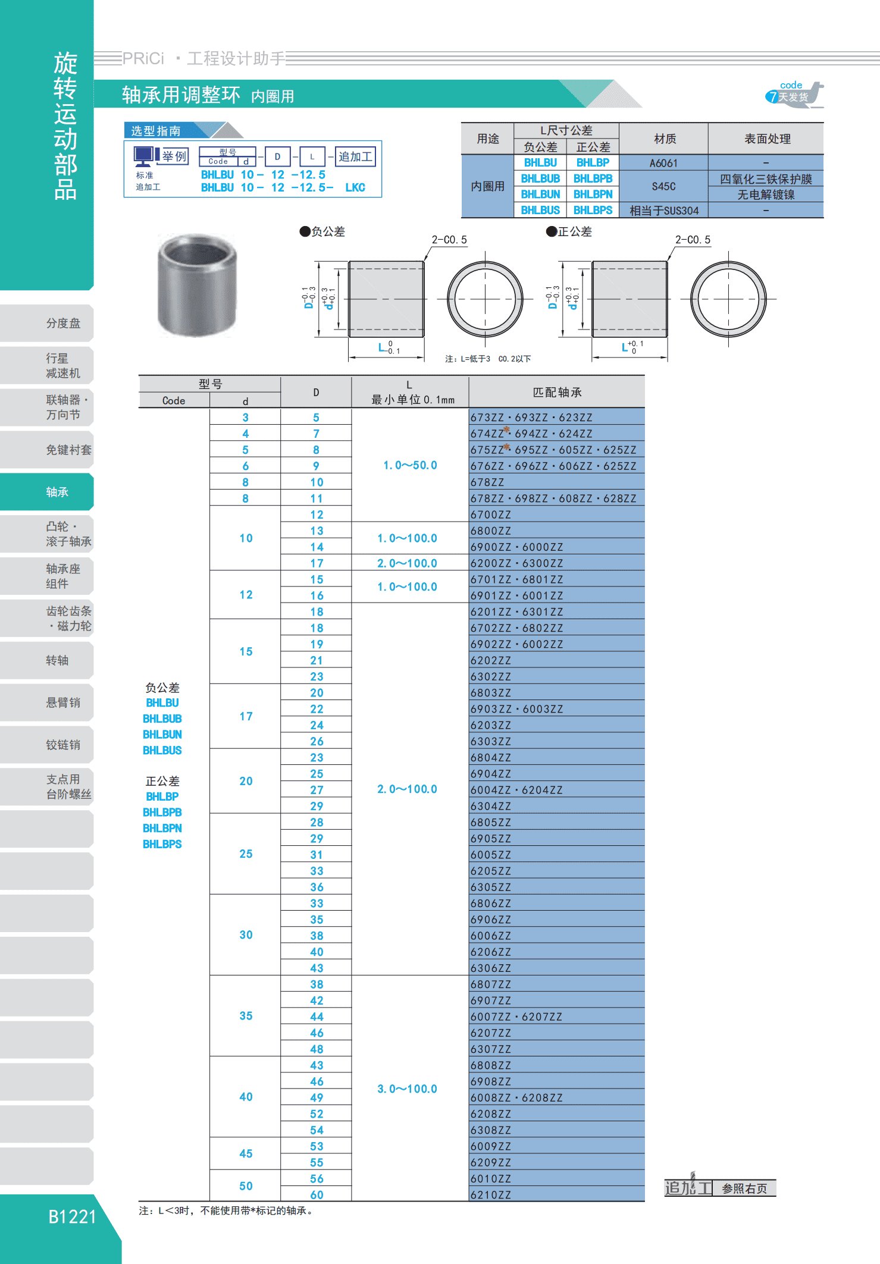Click BHLBUN in the tolerance table
Image resolution: width=880 pixels, height=1264 pixels.
540,194
